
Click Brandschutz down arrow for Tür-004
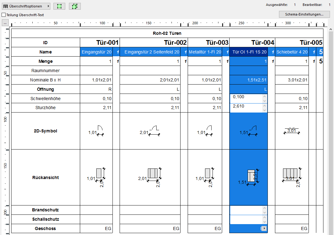(x=264, y=212)
